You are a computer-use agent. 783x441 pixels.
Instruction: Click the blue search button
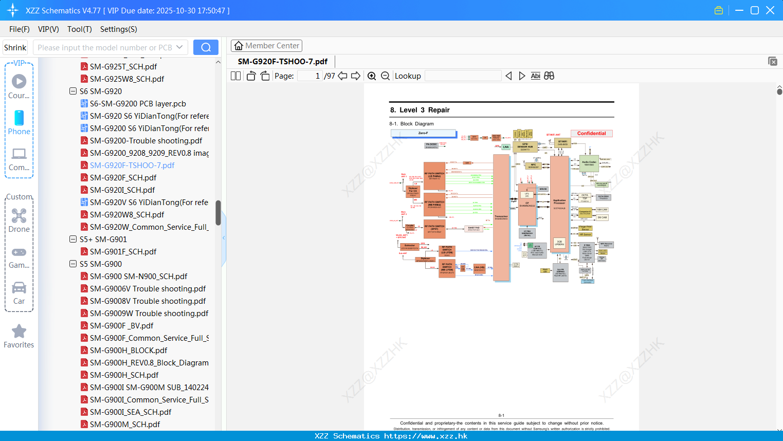pyautogui.click(x=206, y=47)
